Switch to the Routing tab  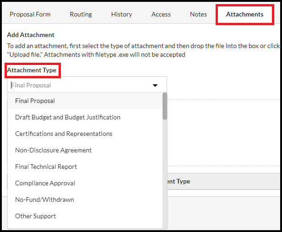(x=81, y=14)
